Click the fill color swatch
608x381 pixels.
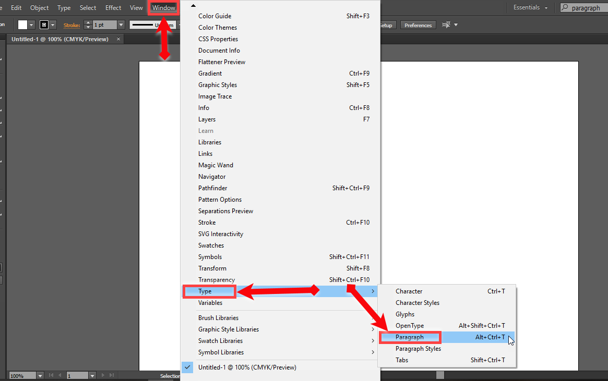(22, 25)
